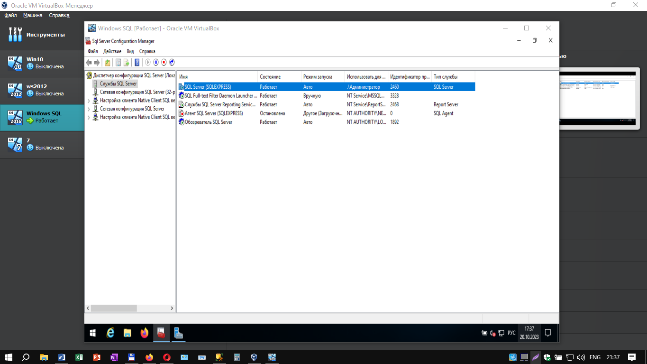Select the Обозреватель SQL Server row

pos(326,122)
